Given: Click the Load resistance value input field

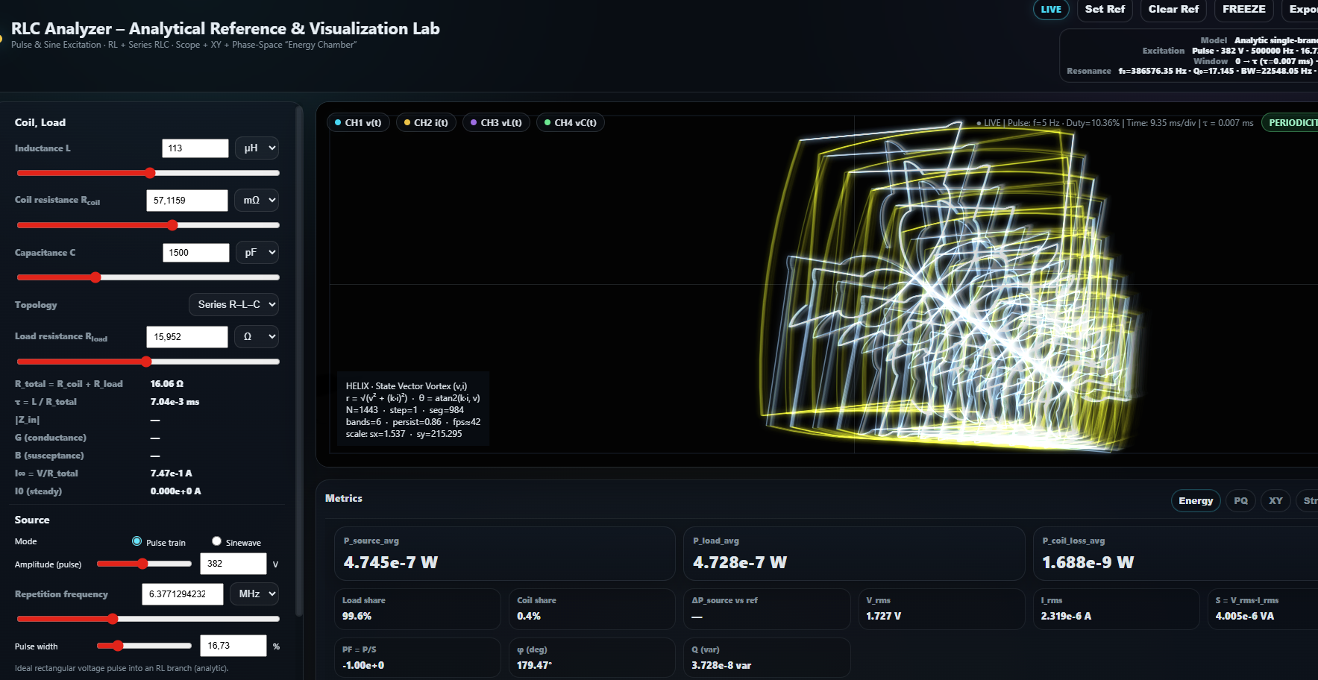Looking at the screenshot, I should click(x=186, y=337).
